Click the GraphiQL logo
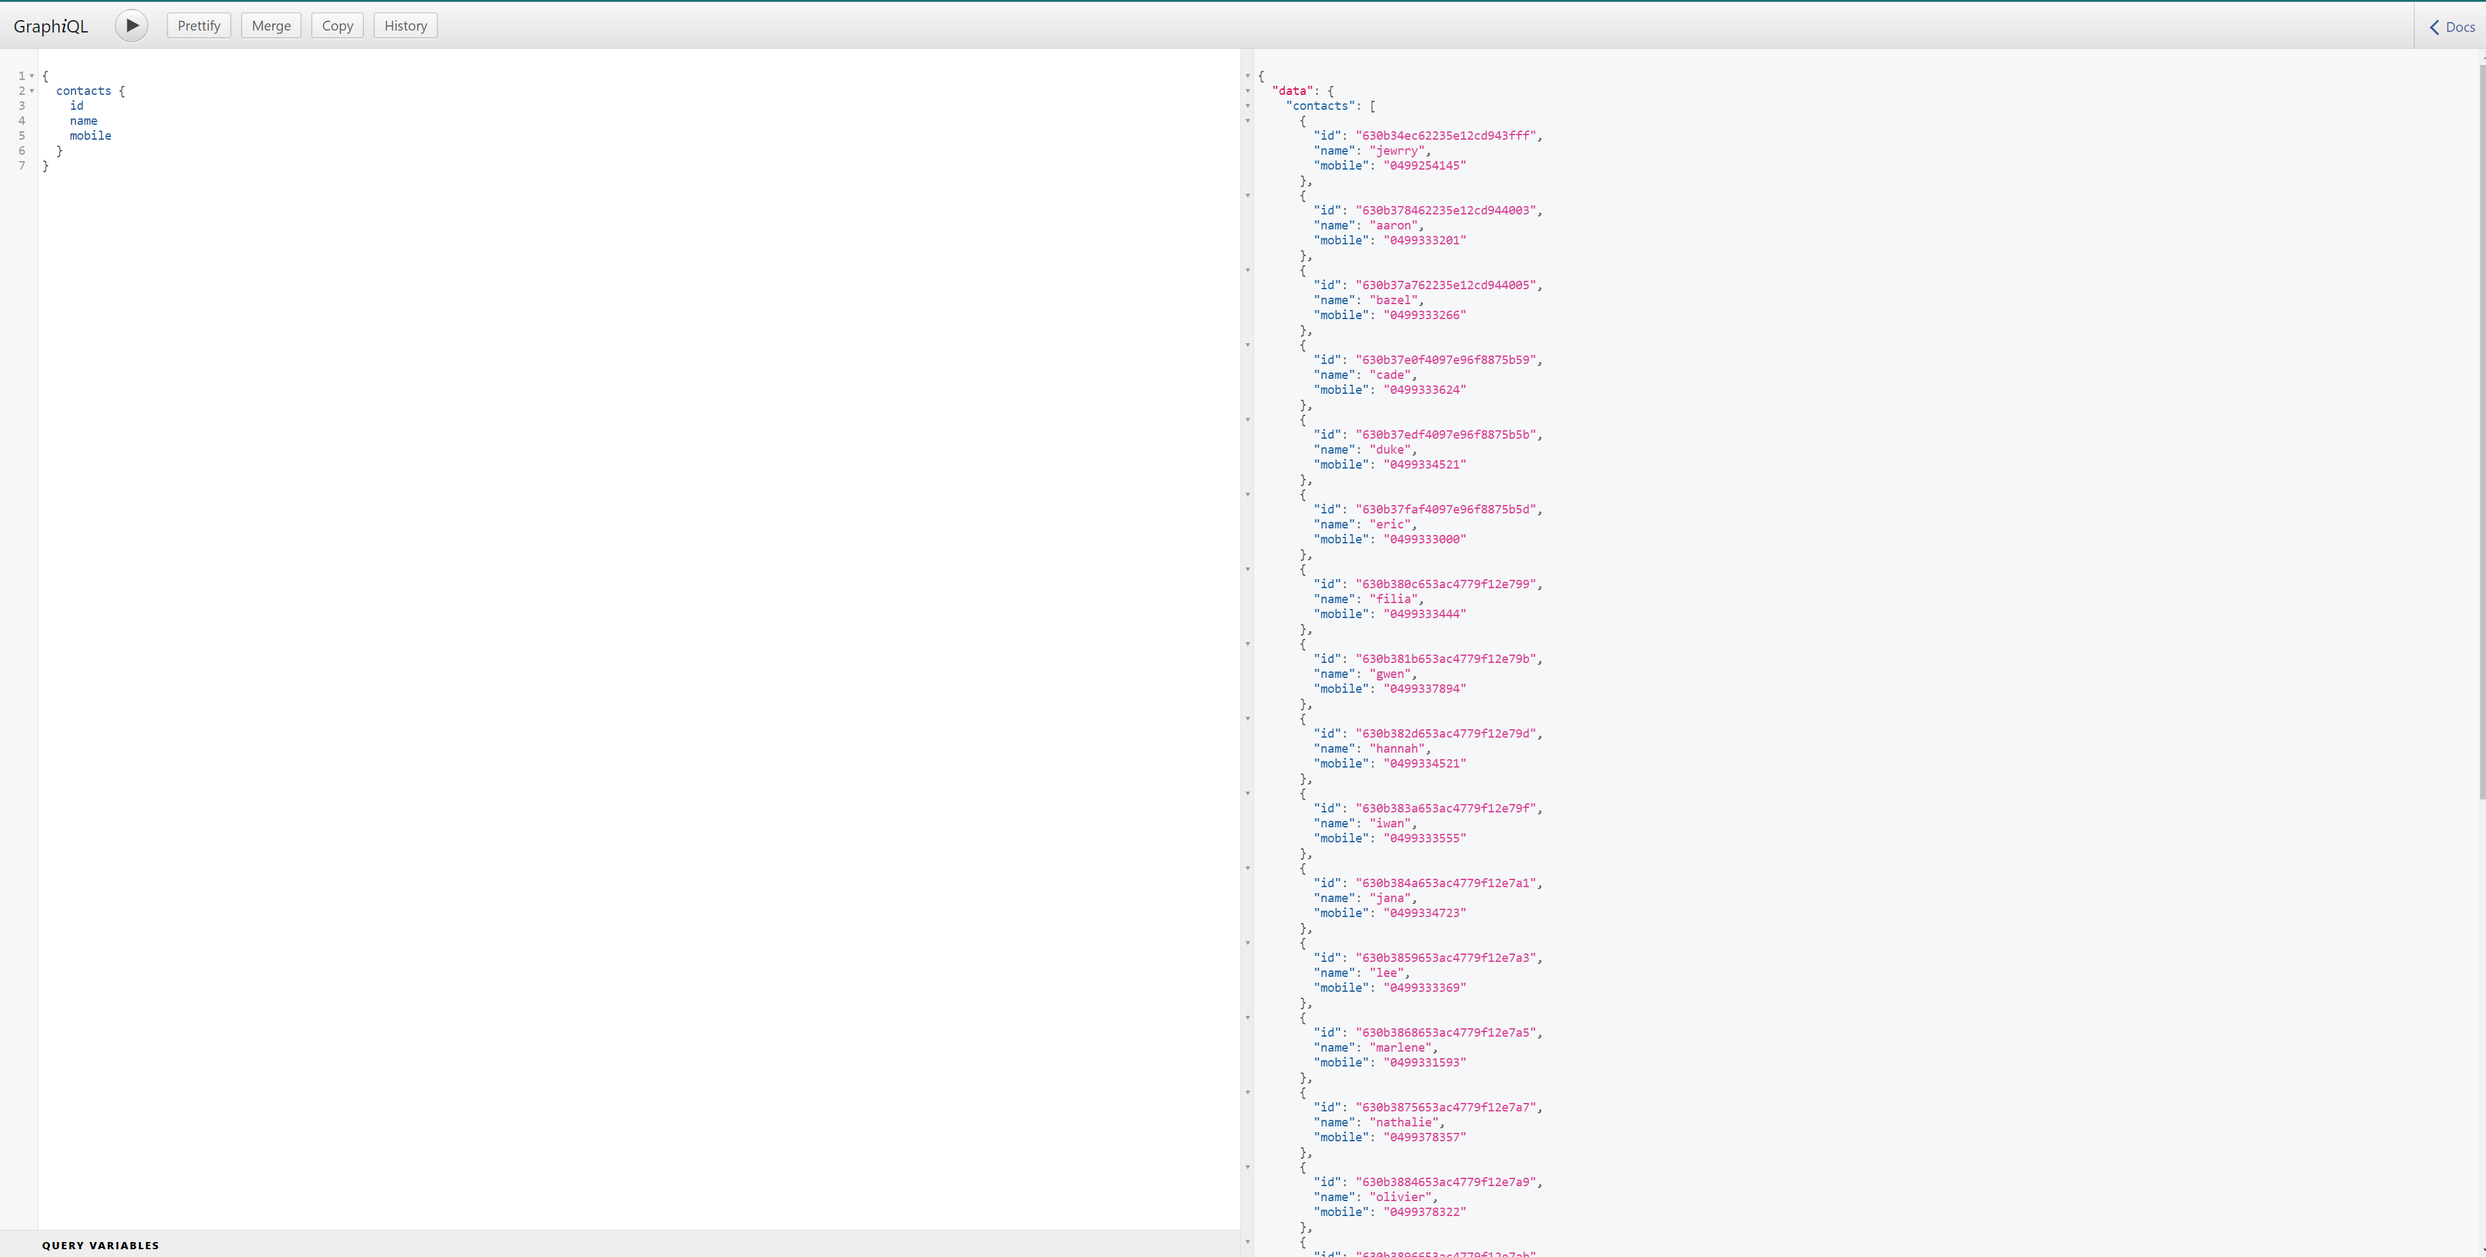 click(51, 25)
